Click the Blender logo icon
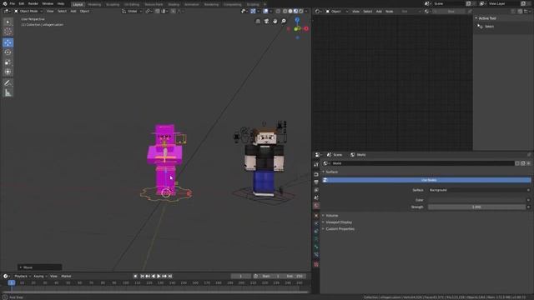This screenshot has height=300, width=534. point(5,3)
